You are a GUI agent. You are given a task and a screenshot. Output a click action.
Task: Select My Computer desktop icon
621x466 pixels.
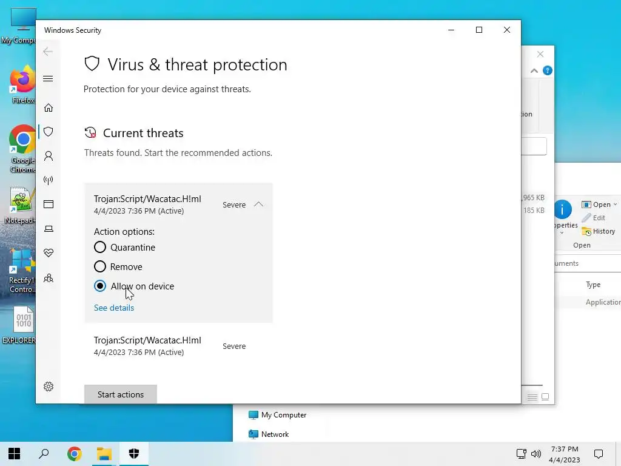coord(18,25)
